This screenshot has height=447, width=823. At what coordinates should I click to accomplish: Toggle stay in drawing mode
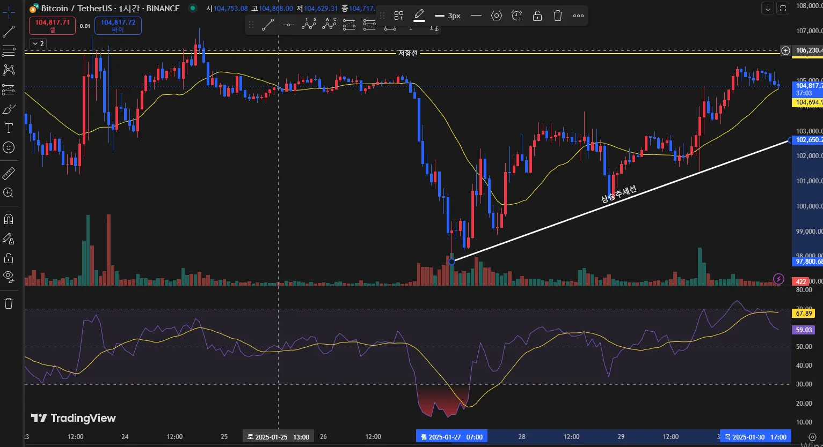coord(9,239)
